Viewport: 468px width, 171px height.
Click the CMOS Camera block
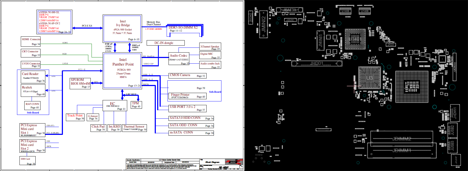tap(187, 76)
